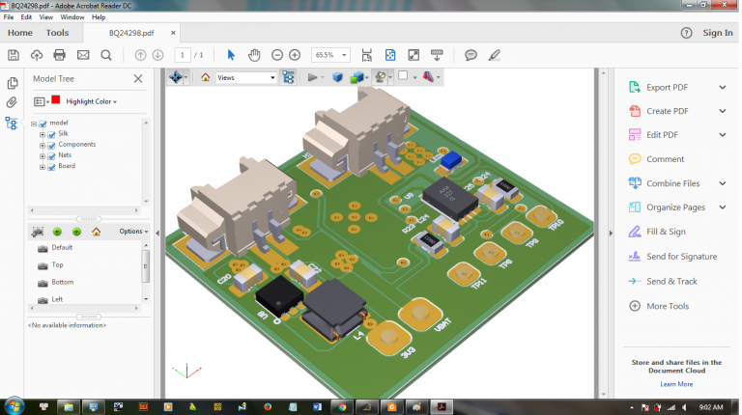Open the Page Thumbnails sidebar icon

point(12,83)
